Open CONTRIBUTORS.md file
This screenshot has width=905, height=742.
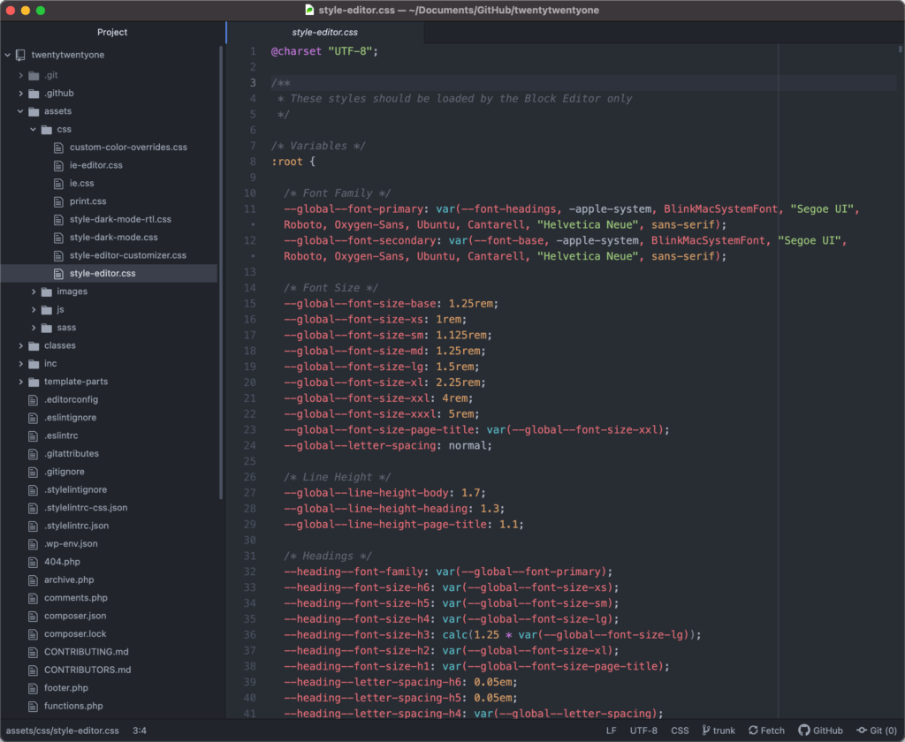click(87, 670)
